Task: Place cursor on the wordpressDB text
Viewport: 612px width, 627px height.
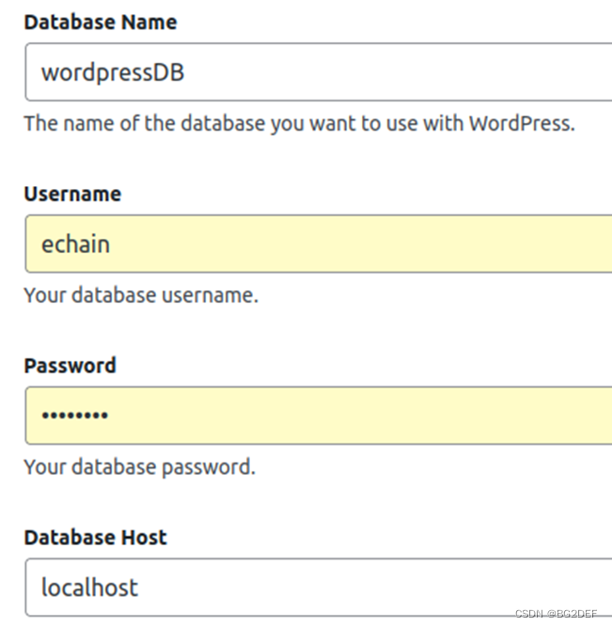Action: tap(113, 72)
